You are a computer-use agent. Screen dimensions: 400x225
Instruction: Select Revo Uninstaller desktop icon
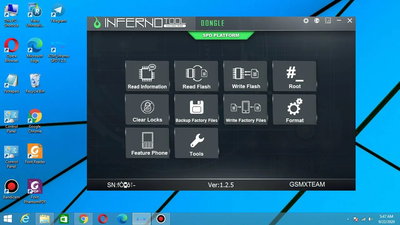tap(35, 15)
